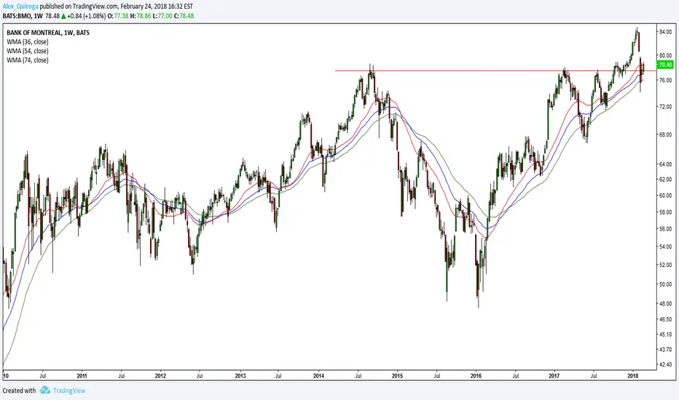679x400 pixels.
Task: Click the low value L:77.00 in header
Action: [x=162, y=16]
